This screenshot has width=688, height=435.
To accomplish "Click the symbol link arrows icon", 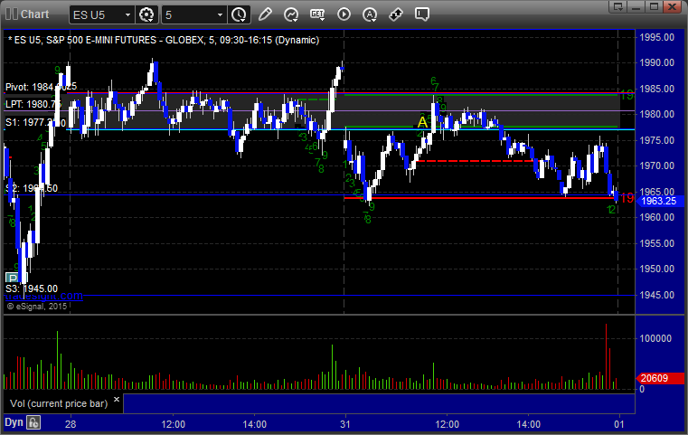I will point(396,14).
